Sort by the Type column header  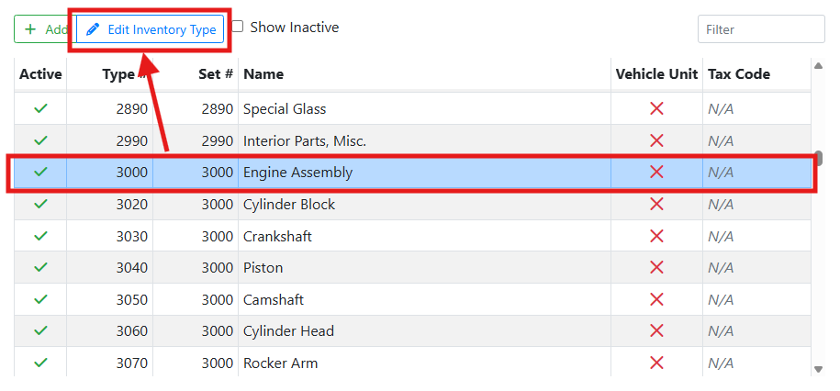(118, 74)
